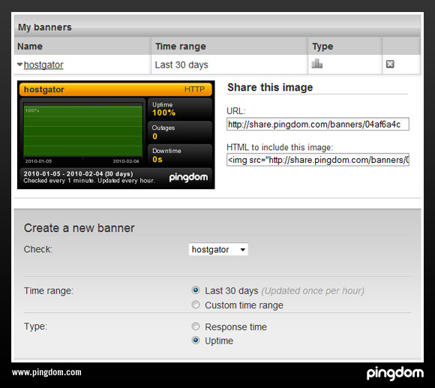Click the banner URL text field
Viewport: 435px width, 388px height.
(318, 124)
